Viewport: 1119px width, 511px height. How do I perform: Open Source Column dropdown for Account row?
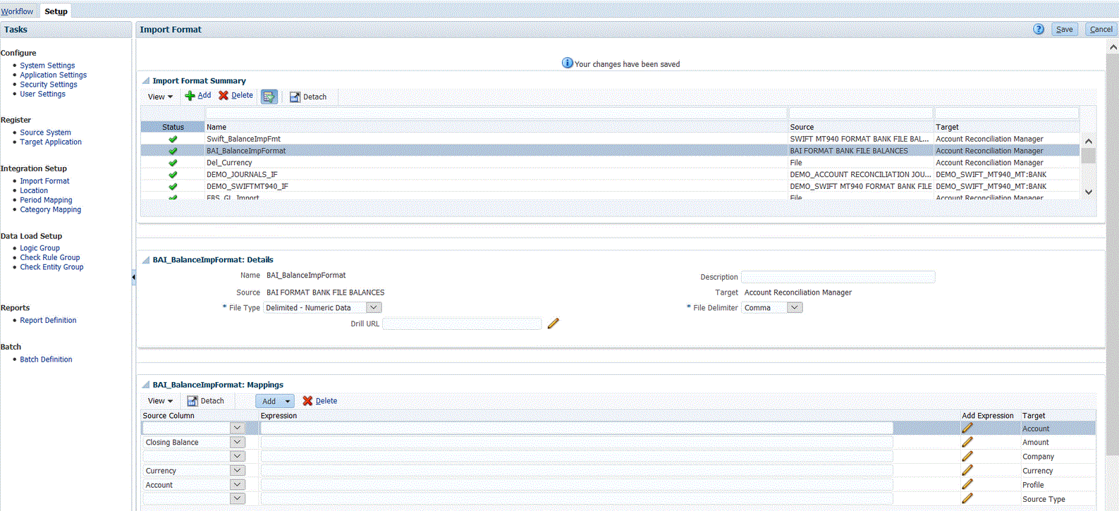pyautogui.click(x=237, y=484)
